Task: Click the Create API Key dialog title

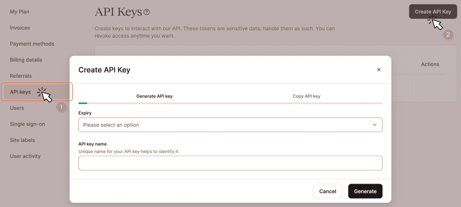Action: tap(104, 70)
